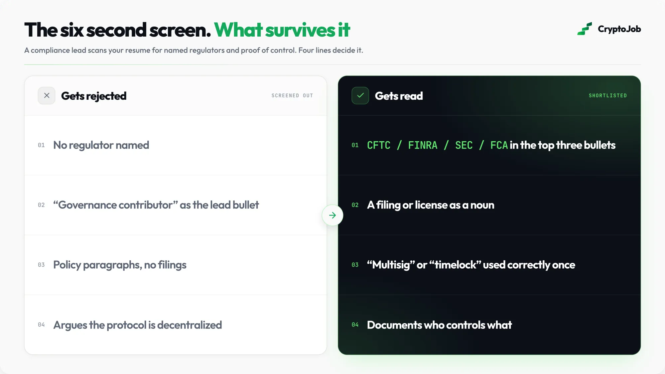The width and height of the screenshot is (665, 374).
Task: Click the No regulator named row
Action: [x=176, y=145]
